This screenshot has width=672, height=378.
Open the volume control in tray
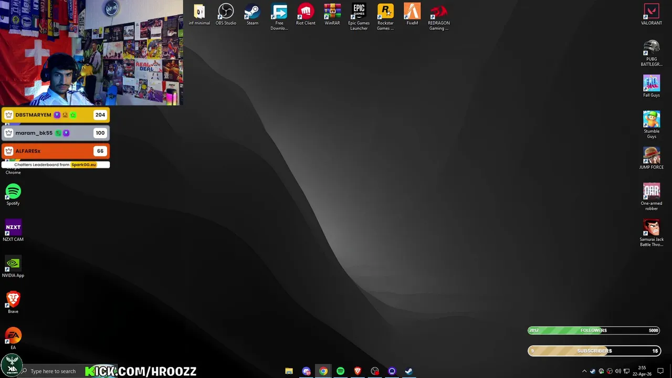(x=618, y=371)
